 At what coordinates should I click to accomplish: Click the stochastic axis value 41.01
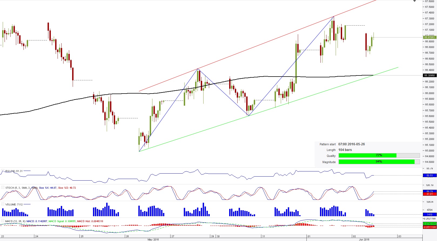coord(430,194)
